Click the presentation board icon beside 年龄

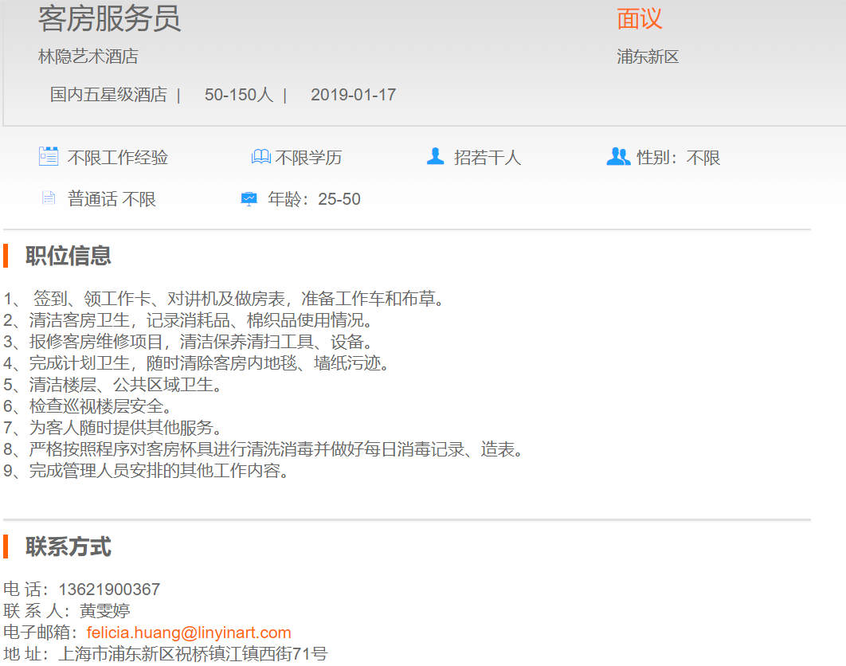coord(249,198)
